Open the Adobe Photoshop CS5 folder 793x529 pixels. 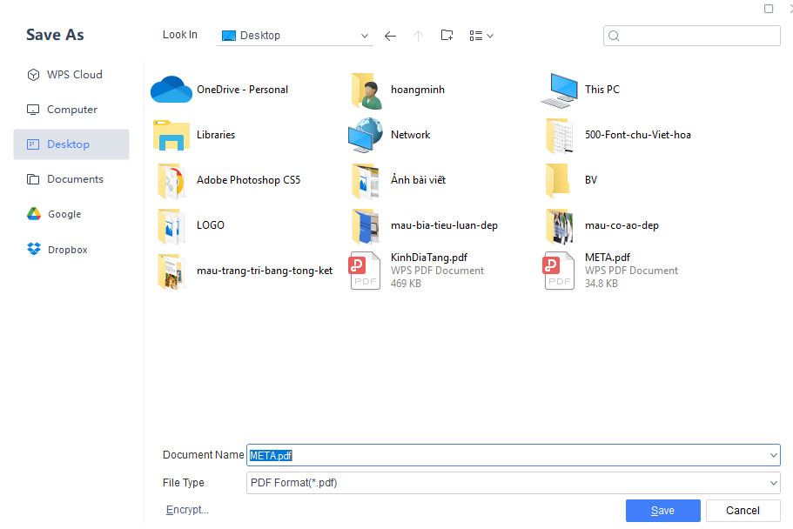click(247, 180)
